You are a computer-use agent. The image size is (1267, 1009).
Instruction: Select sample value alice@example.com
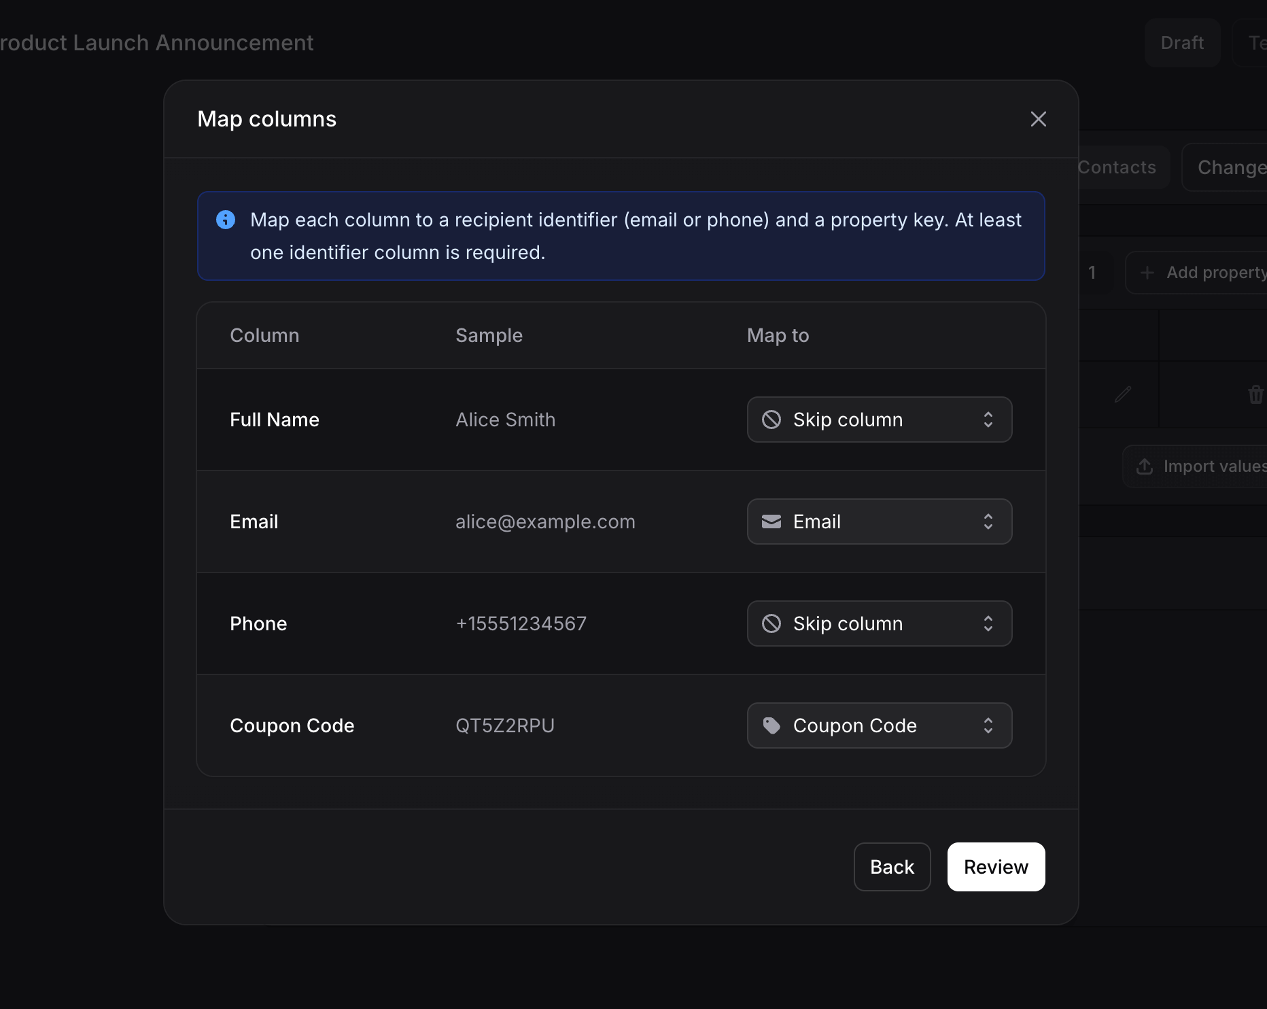click(545, 521)
